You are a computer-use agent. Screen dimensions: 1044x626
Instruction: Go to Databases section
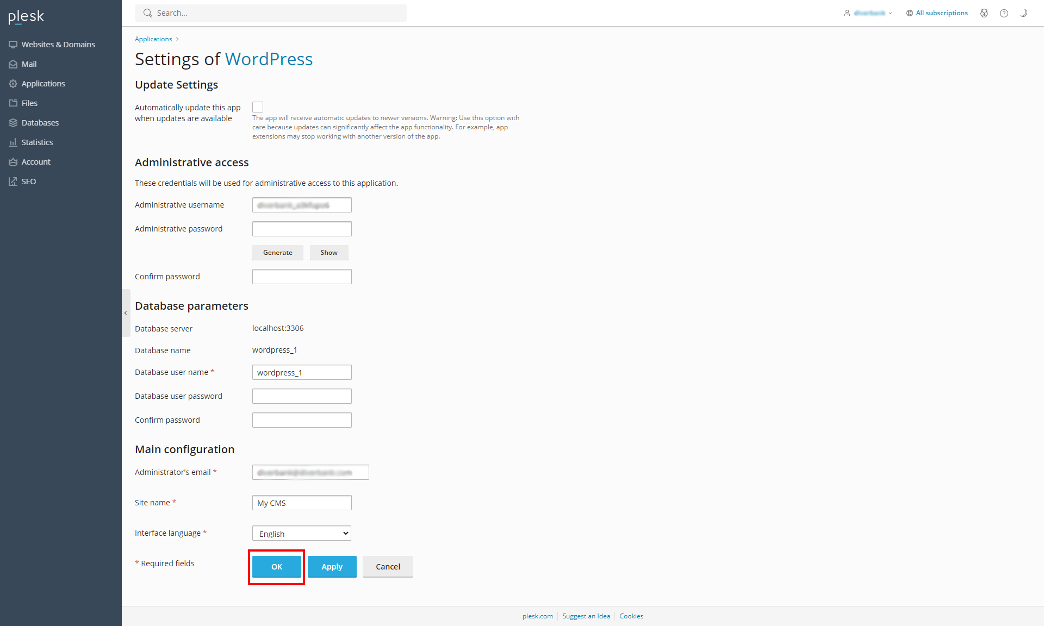point(40,123)
